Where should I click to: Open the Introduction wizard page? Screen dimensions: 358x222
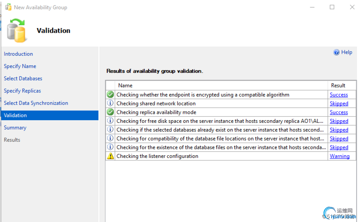[18, 54]
